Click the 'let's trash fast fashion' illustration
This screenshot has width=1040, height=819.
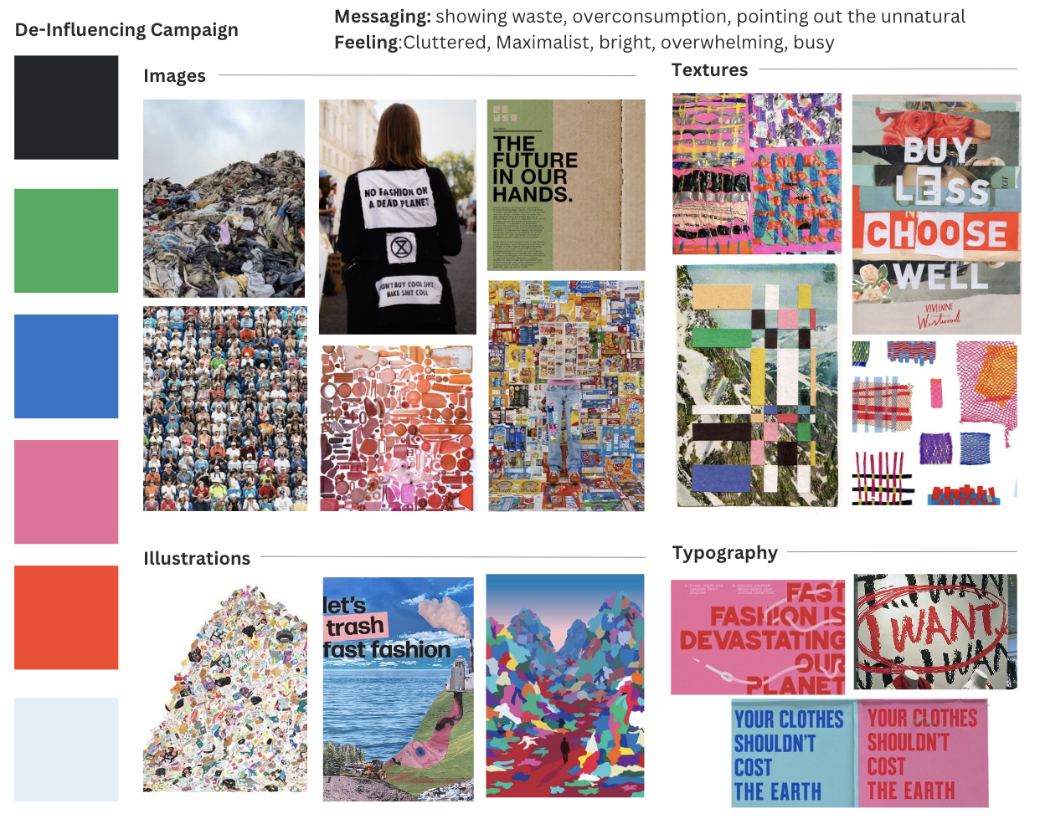399,689
